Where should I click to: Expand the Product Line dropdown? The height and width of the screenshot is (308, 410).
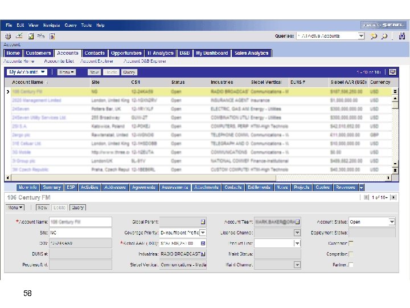tap(297, 244)
